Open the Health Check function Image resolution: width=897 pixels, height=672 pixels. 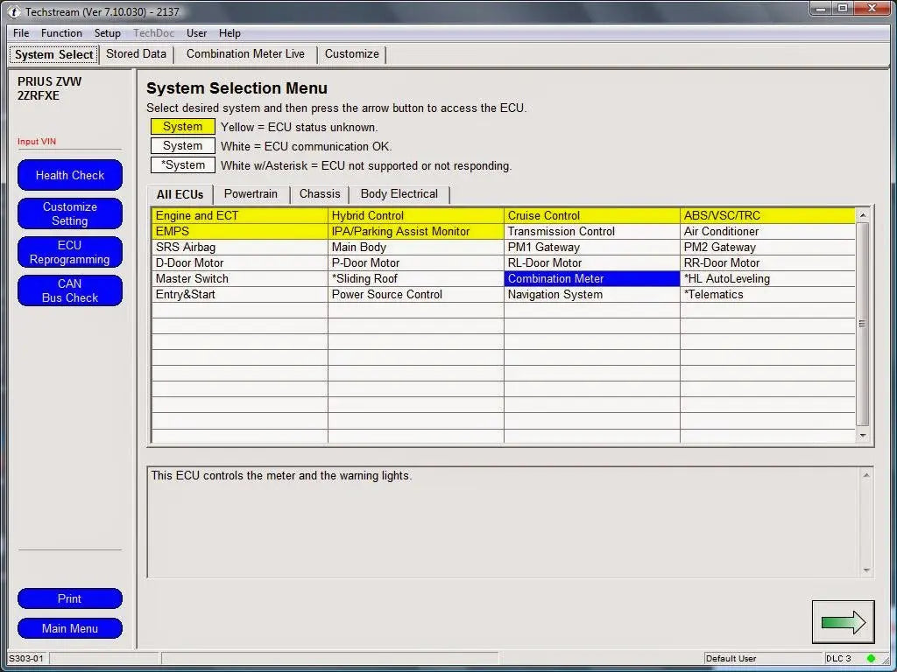[x=69, y=175]
